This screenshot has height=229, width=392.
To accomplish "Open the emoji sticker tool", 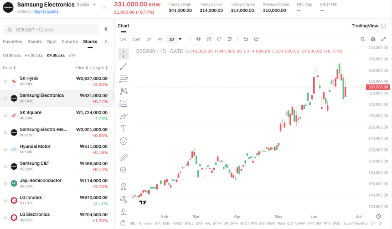I will (x=124, y=141).
